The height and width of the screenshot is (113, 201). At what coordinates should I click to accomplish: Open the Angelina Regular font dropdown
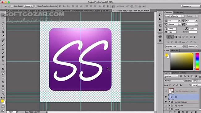pos(174,16)
